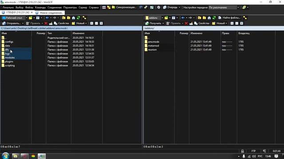Refresh the remote panel
Image resolution: width=284 pixels, height=159 pixels.
(x=214, y=18)
